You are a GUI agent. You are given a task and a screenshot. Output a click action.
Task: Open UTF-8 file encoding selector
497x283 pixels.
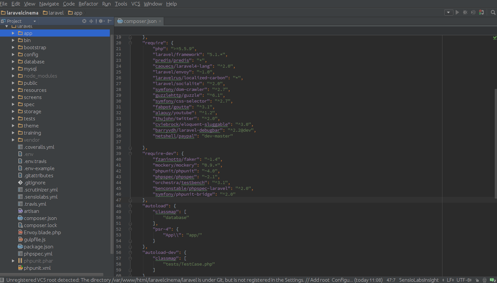[464, 280]
